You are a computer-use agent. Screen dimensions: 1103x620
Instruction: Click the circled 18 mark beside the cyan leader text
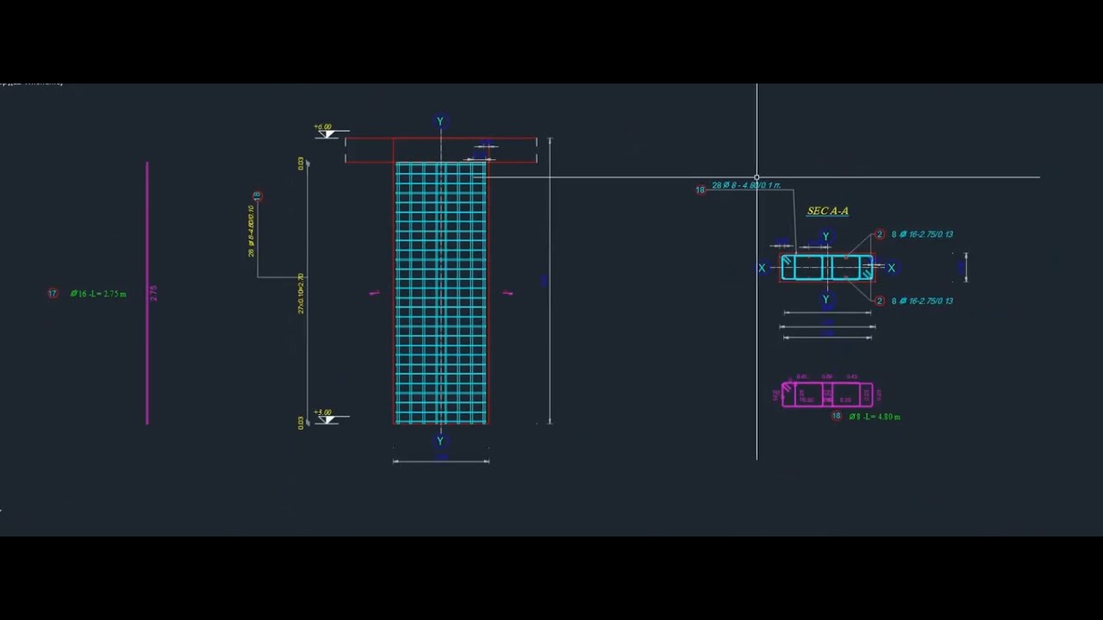[x=701, y=189]
